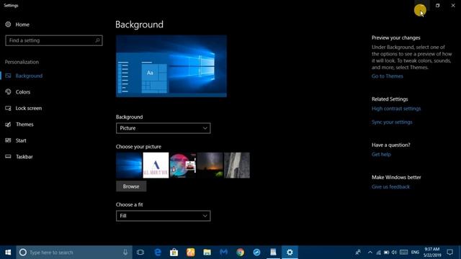The height and width of the screenshot is (259, 461).
Task: Select the All About You wallpaper thumbnail
Action: (x=156, y=165)
